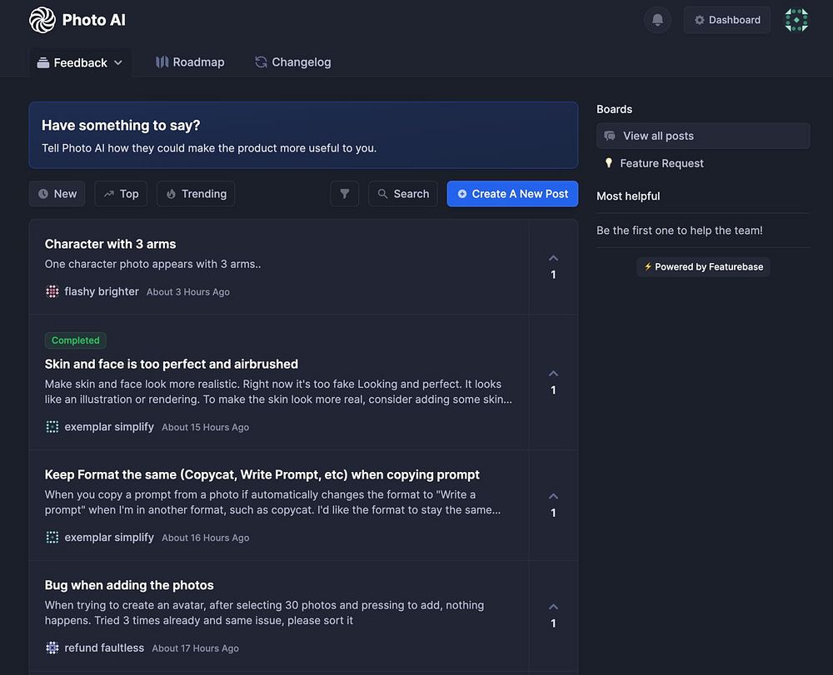Select View all posts board

(x=703, y=136)
